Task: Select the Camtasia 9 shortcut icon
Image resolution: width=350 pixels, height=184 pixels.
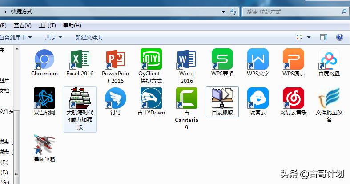Action: point(187,98)
